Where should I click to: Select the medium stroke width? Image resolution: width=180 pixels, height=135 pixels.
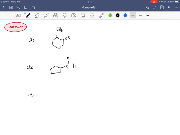140,15
